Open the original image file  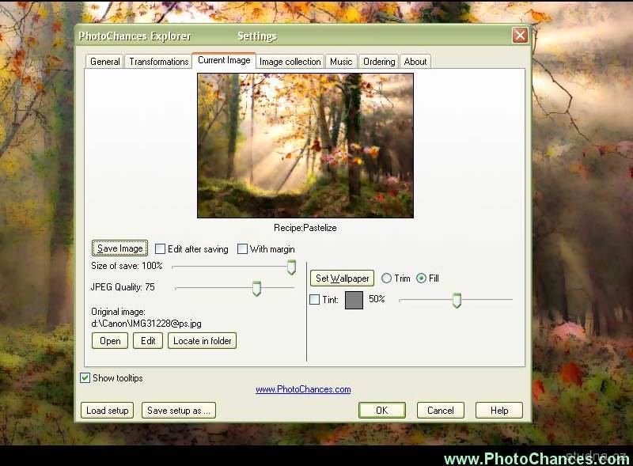coord(110,341)
